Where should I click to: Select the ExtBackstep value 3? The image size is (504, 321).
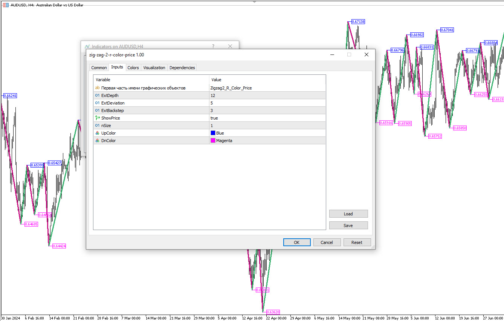[x=267, y=111]
